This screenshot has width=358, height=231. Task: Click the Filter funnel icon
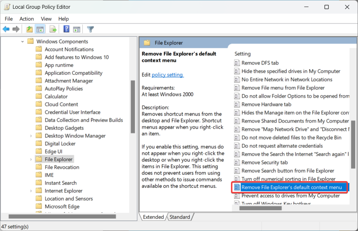(x=90, y=29)
